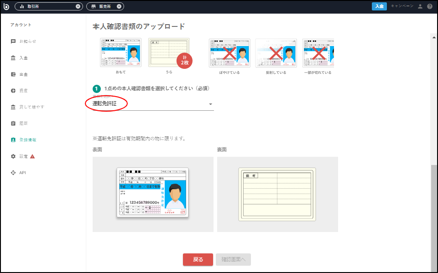Open the help question mark icon
Viewport: 438px width, 273px height.
pos(430,6)
